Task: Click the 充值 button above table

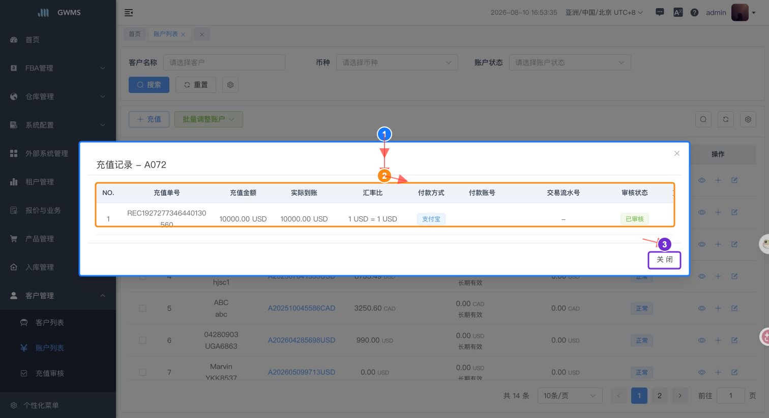Action: click(x=149, y=119)
